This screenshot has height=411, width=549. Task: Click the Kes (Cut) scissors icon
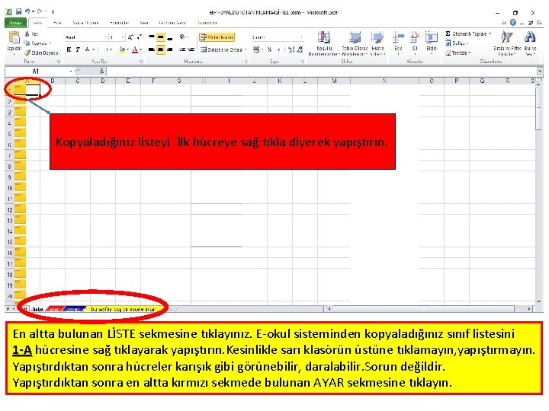(27, 34)
